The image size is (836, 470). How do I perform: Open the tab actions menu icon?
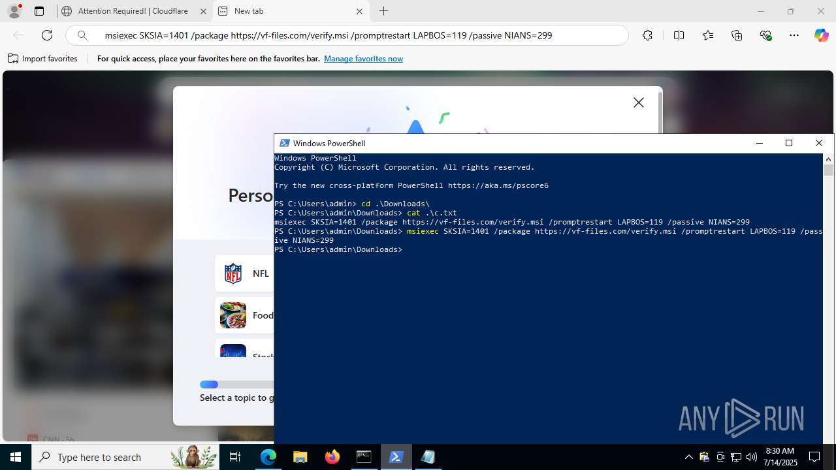point(39,11)
